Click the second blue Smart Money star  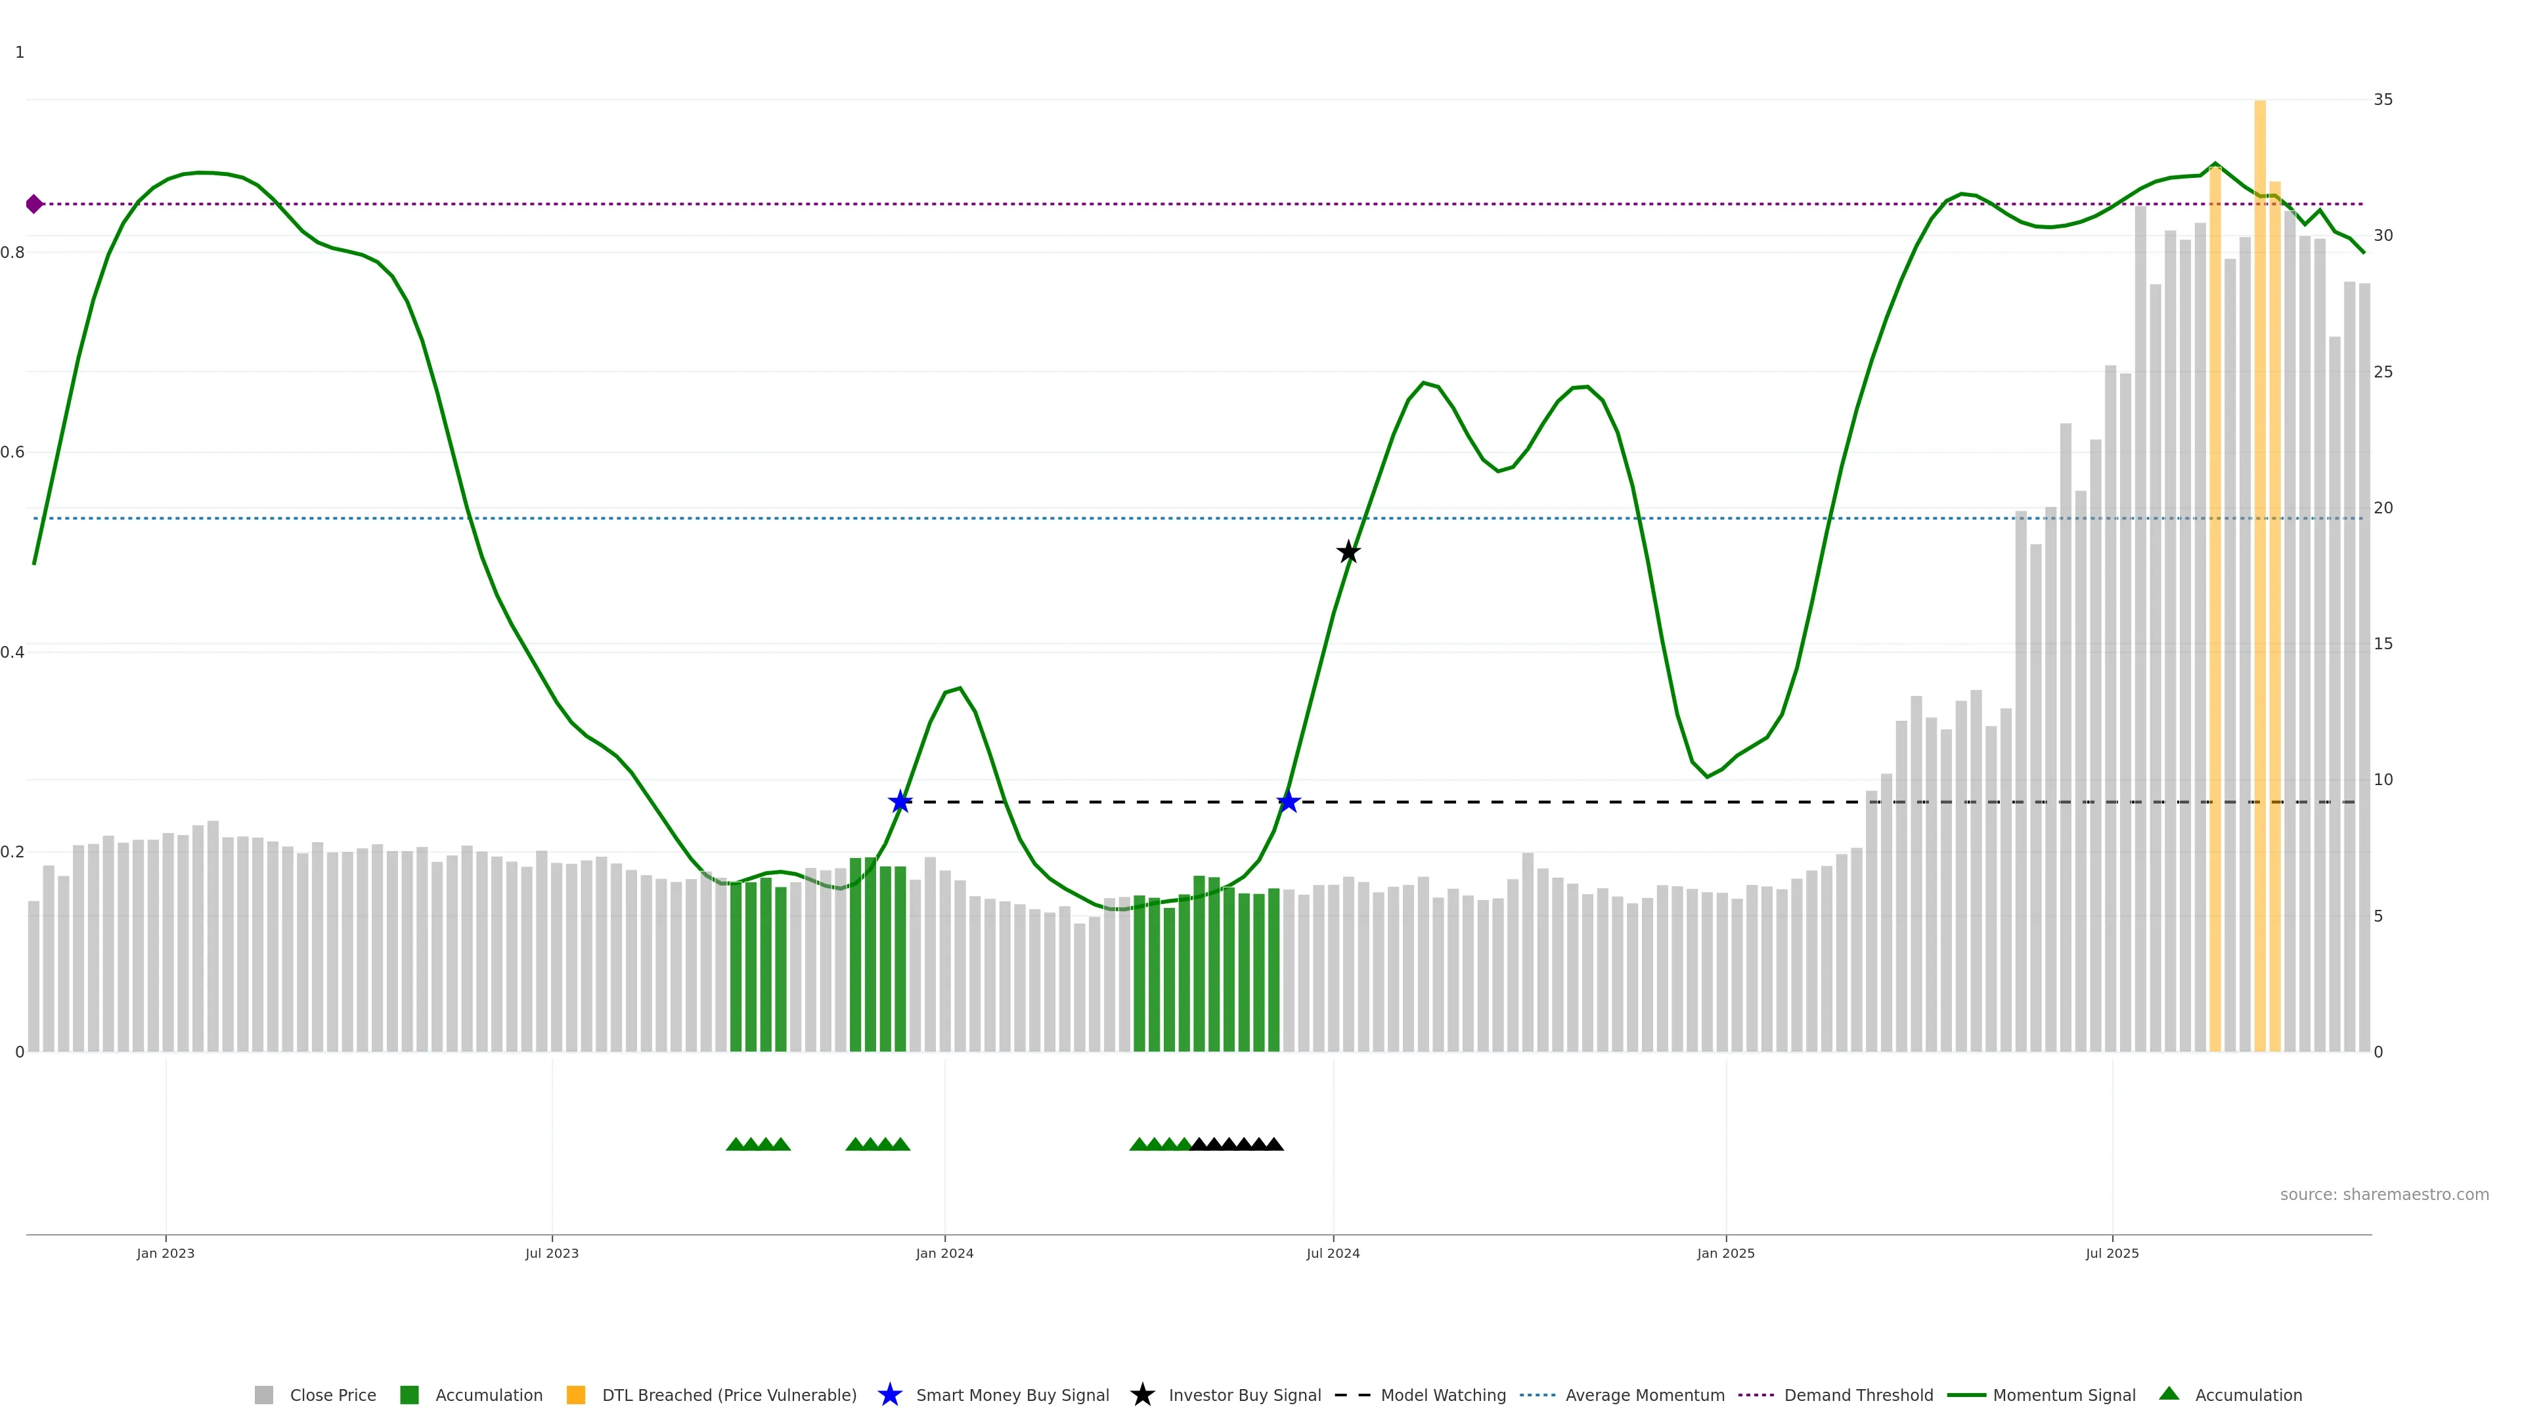(x=1289, y=802)
